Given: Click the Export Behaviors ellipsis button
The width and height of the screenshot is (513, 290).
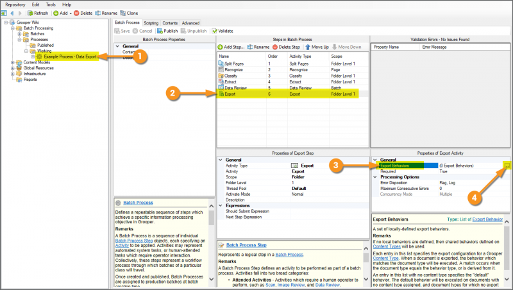Looking at the screenshot, I should coord(507,166).
